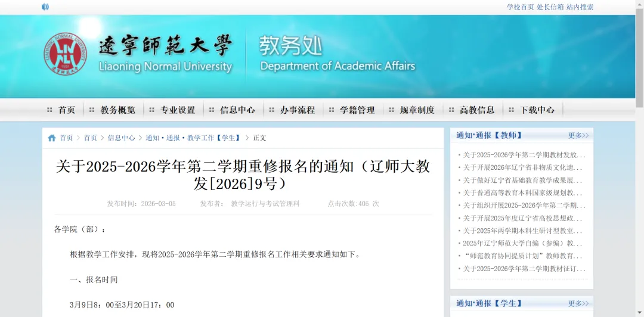Click 更多>> in 通知·通报【教师】 panel

(578, 135)
